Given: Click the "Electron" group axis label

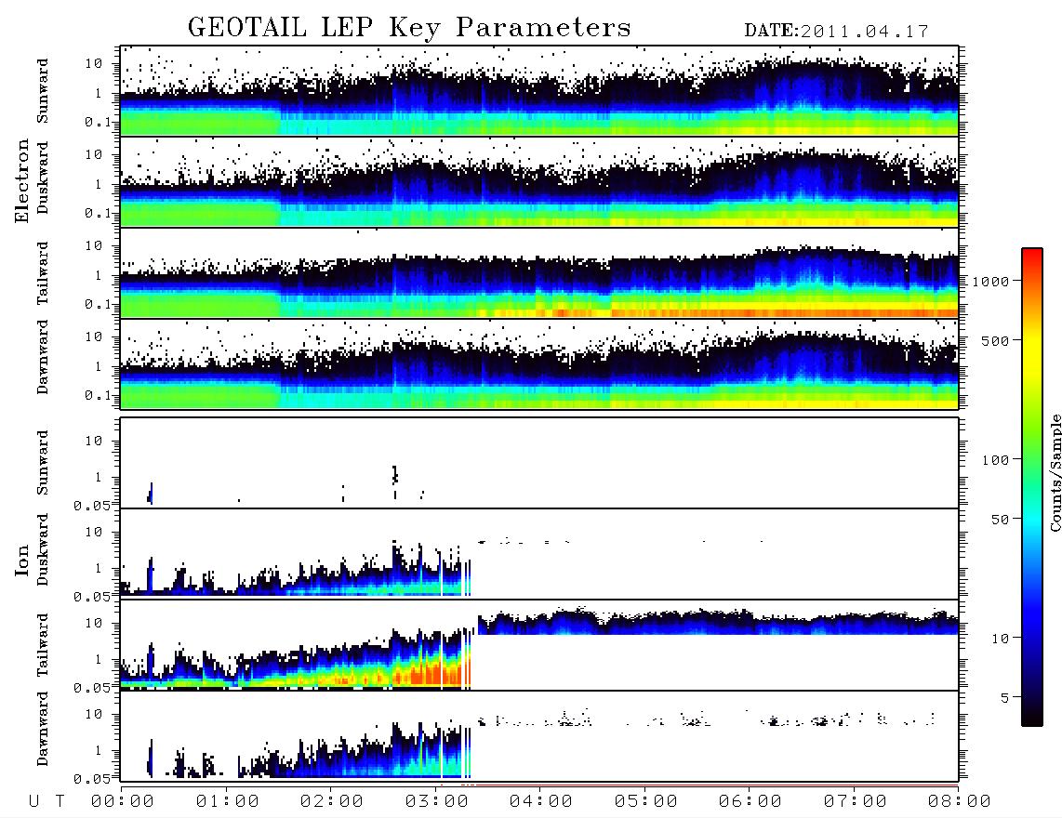Looking at the screenshot, I should point(21,180).
